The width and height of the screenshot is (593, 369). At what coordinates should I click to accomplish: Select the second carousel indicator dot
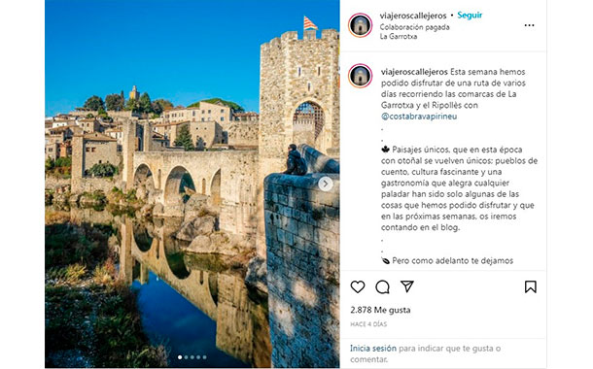(x=186, y=357)
